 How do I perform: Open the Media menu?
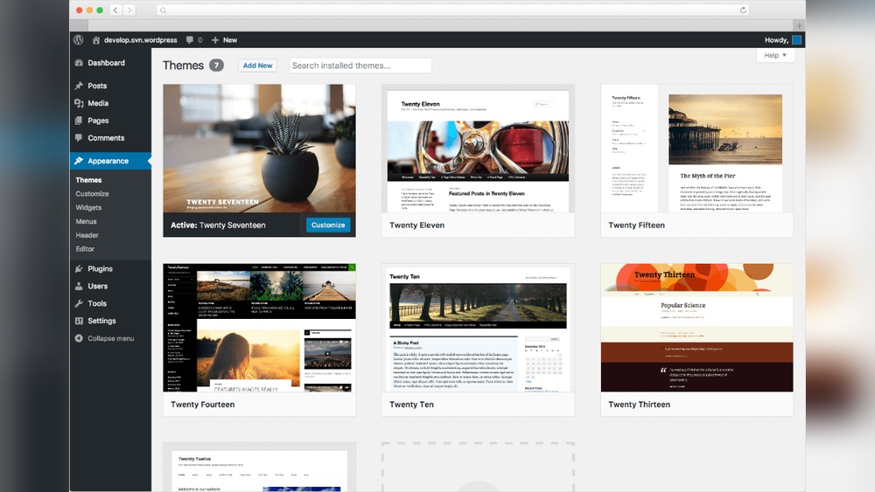[98, 103]
